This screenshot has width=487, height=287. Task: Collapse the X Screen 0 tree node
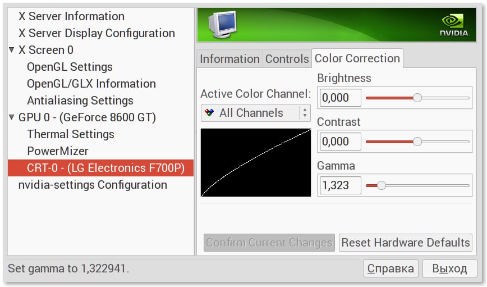pos(11,50)
